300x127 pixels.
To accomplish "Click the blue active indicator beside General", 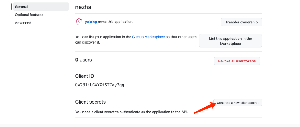I will (x=11, y=6).
